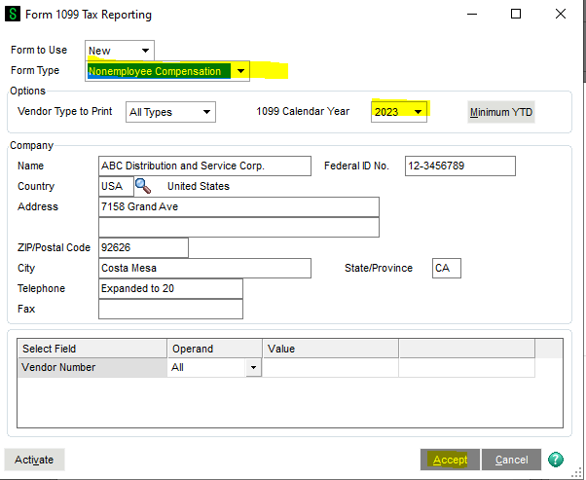Click the Value cell for Vendor Number
586x480 pixels.
(x=330, y=368)
